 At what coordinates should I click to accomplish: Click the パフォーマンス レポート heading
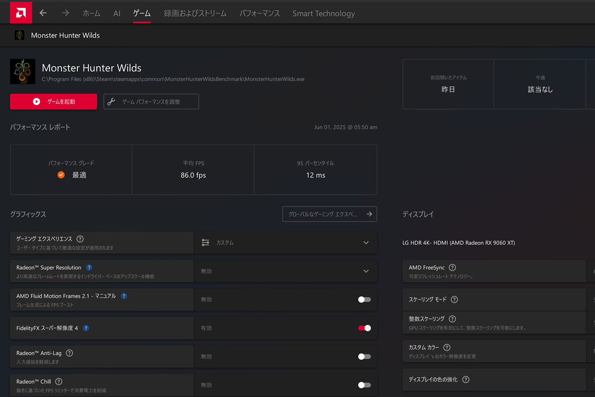(40, 127)
